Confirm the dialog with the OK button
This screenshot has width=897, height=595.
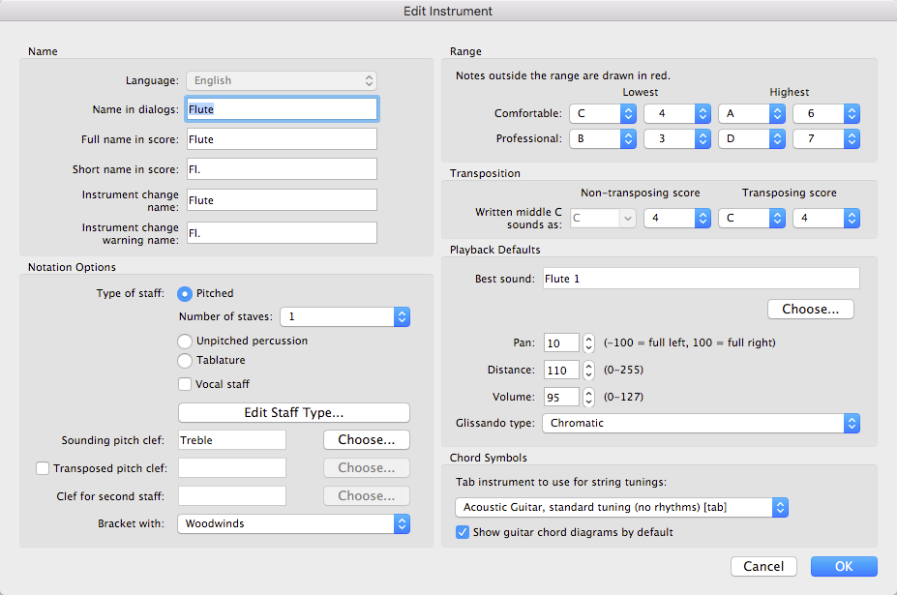(844, 566)
